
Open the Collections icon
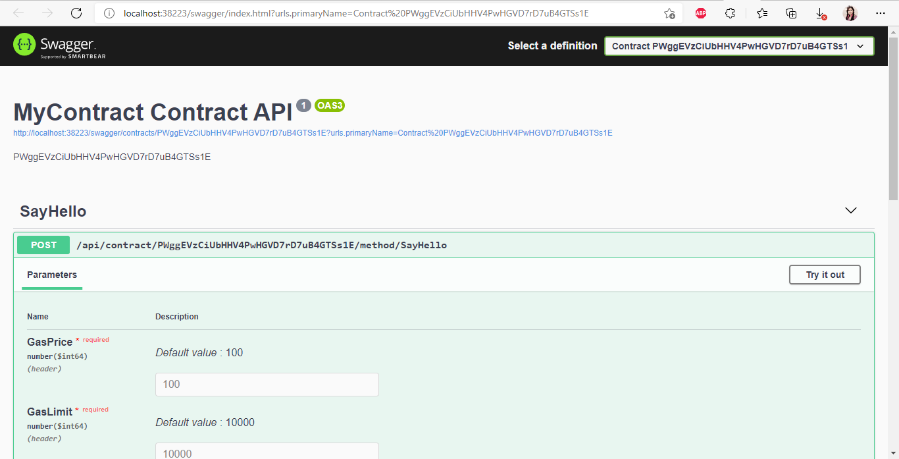790,13
